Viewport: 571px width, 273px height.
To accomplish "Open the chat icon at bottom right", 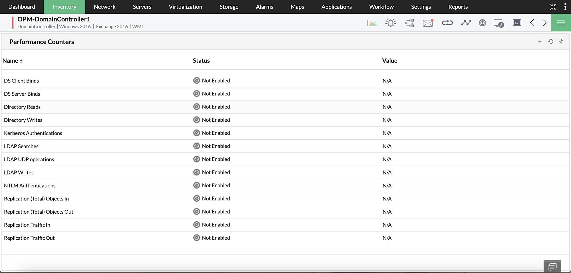I will (x=552, y=267).
